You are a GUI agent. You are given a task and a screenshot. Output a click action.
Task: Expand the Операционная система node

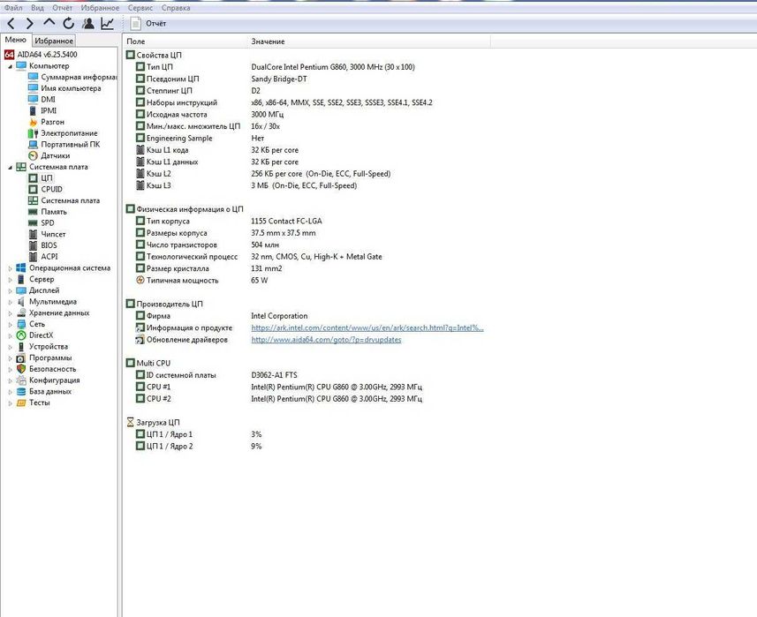(x=10, y=268)
